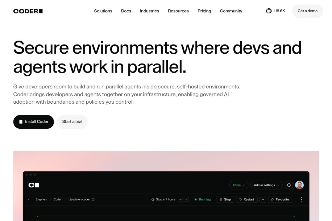
Task: Expand the chevron next to Restart
Action: pos(263,199)
